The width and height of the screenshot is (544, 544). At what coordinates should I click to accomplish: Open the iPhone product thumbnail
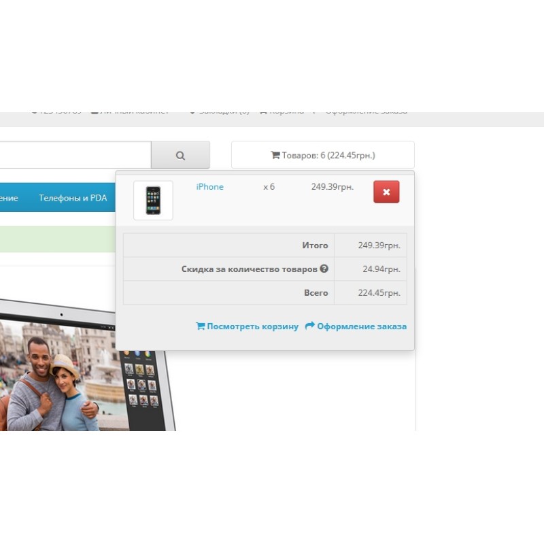point(153,200)
